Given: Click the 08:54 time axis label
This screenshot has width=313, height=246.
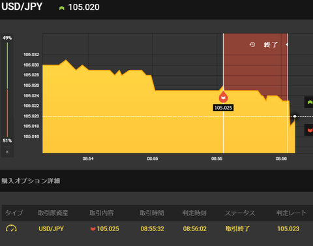Looking at the screenshot, I should (x=88, y=159).
